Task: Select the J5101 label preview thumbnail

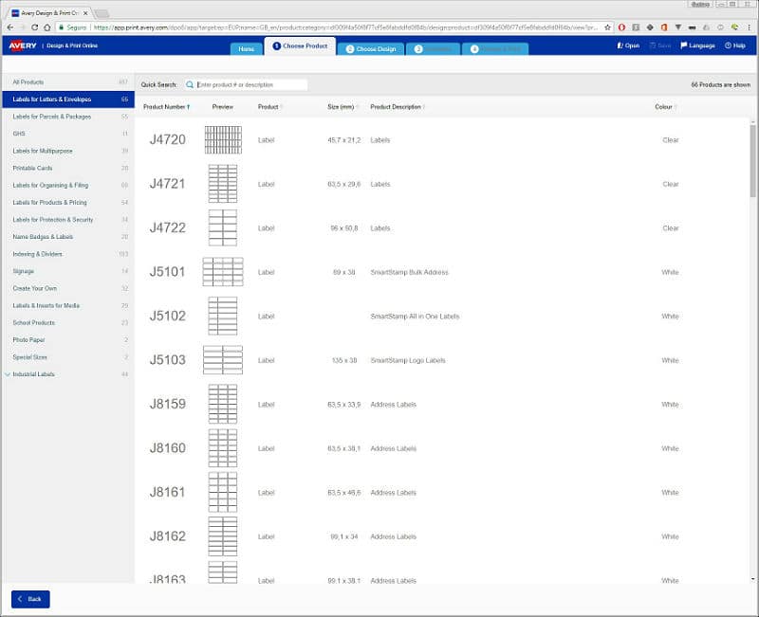Action: (223, 272)
